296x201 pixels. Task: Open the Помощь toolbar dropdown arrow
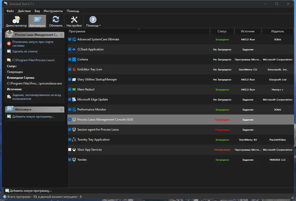tap(100, 26)
